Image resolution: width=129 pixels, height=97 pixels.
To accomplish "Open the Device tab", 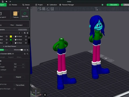I will (x=26, y=5).
